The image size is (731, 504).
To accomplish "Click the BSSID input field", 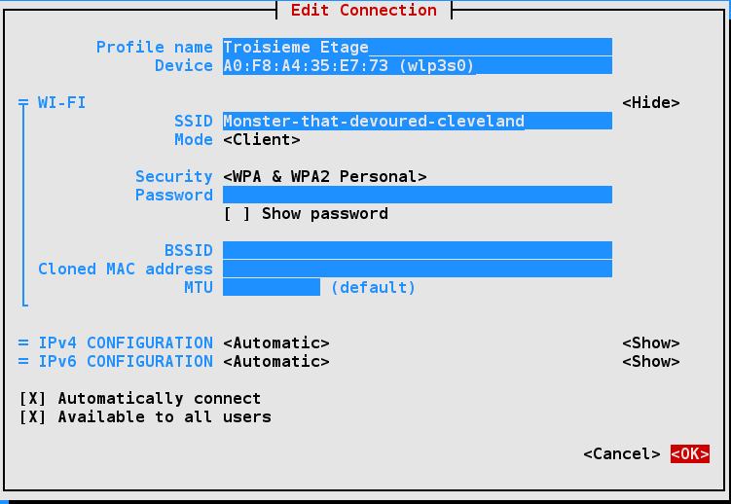I will (x=417, y=250).
